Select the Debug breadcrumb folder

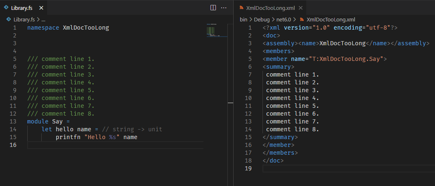(262, 20)
